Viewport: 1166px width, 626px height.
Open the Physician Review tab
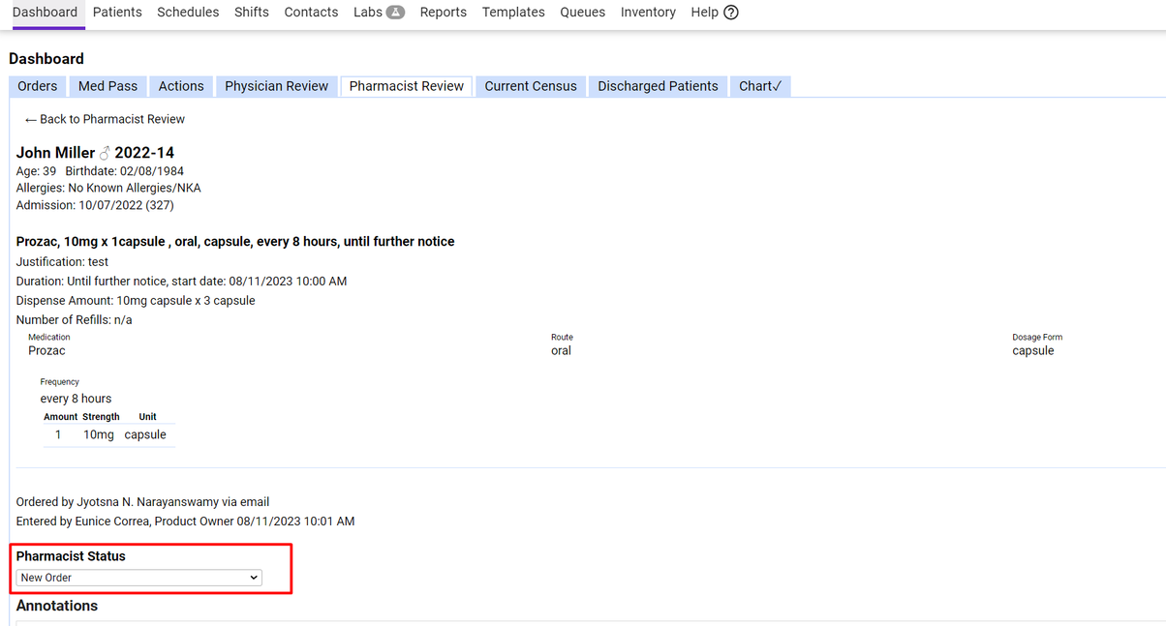(x=276, y=86)
